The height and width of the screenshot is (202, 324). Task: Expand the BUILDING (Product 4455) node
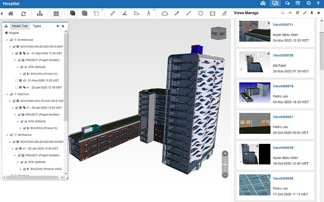coord(20,169)
